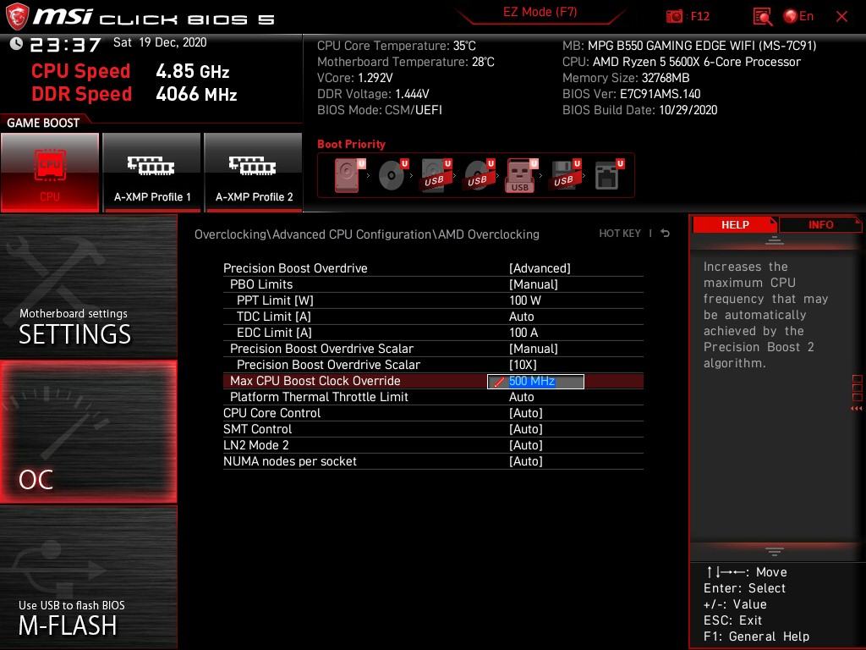Edit the TDC Limit [A] value
Screen dimensions: 866x650
tap(521, 317)
